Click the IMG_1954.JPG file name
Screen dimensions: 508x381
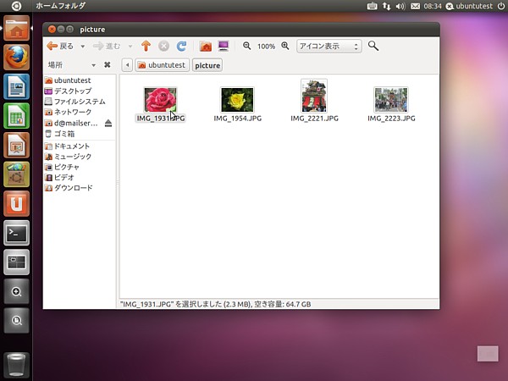237,119
